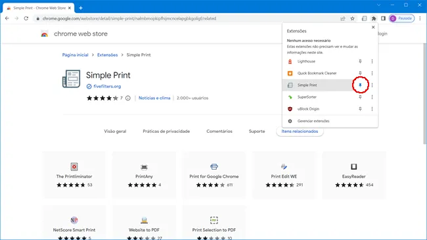Unpin the Simple Print extension
This screenshot has height=240, width=427.
360,85
